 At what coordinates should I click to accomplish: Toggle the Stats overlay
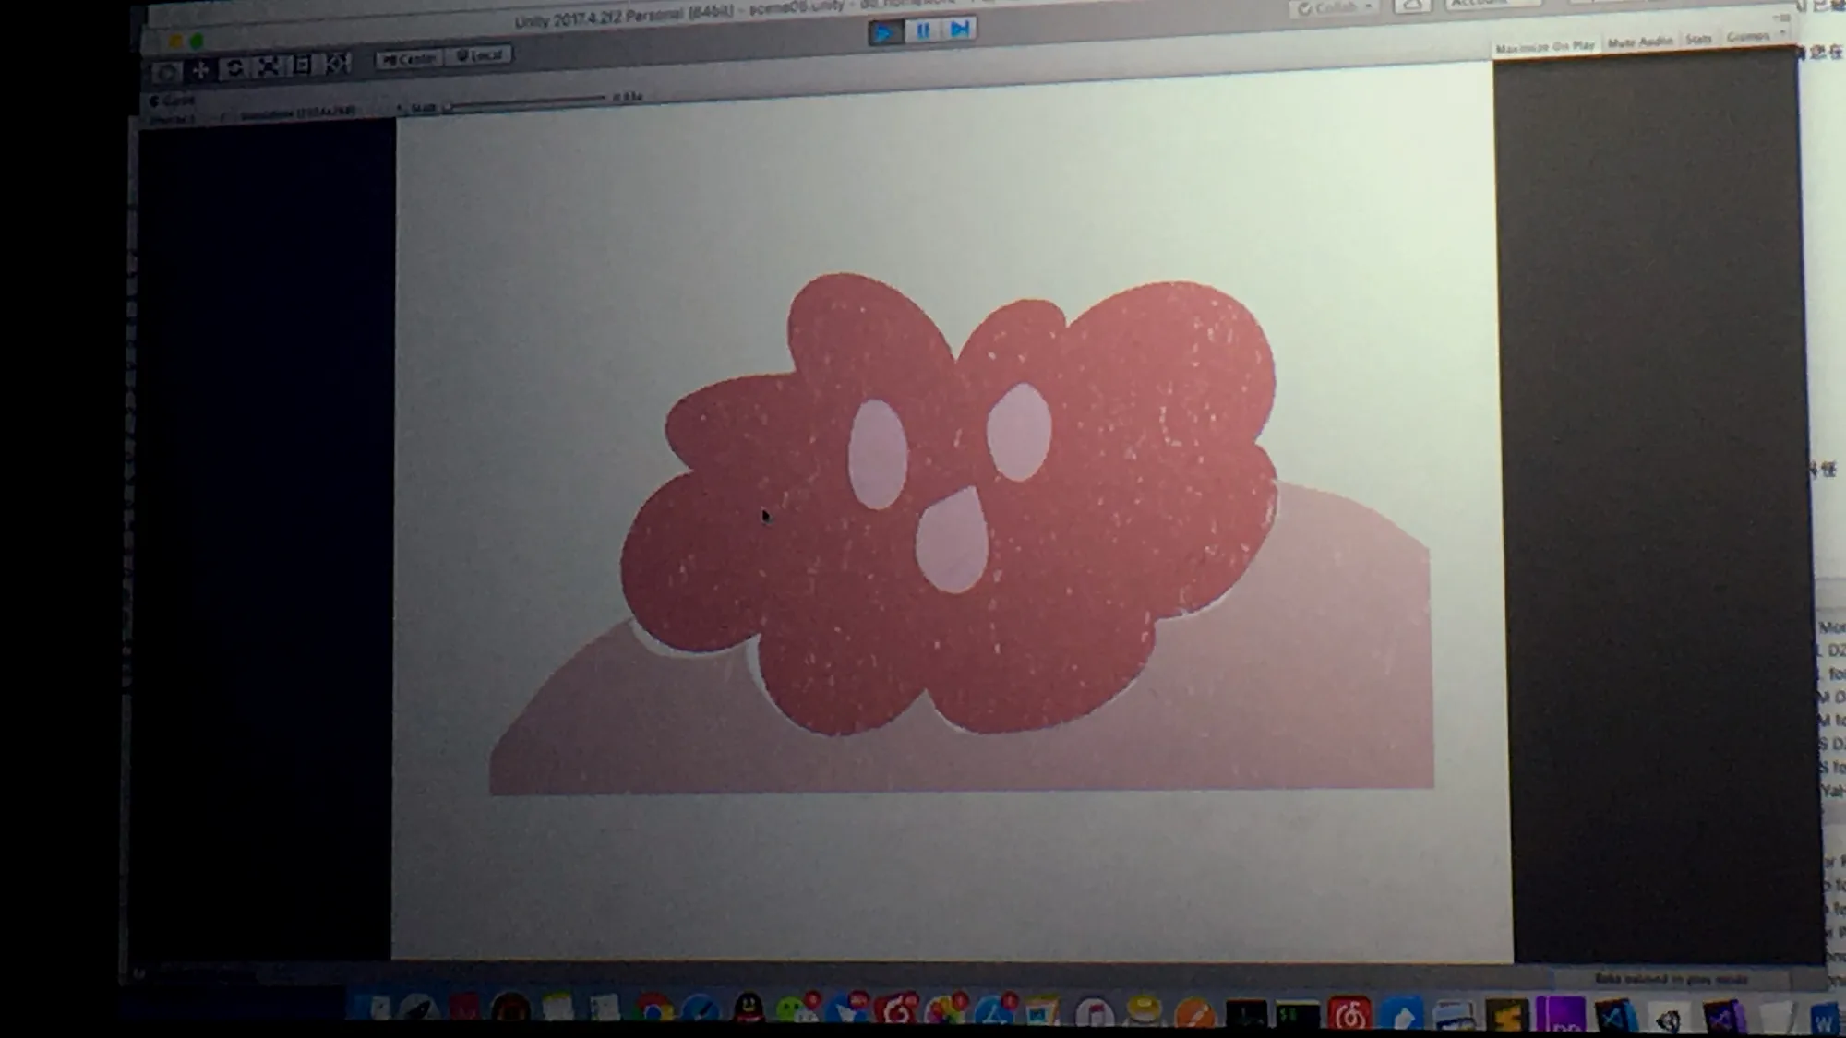(x=1698, y=40)
